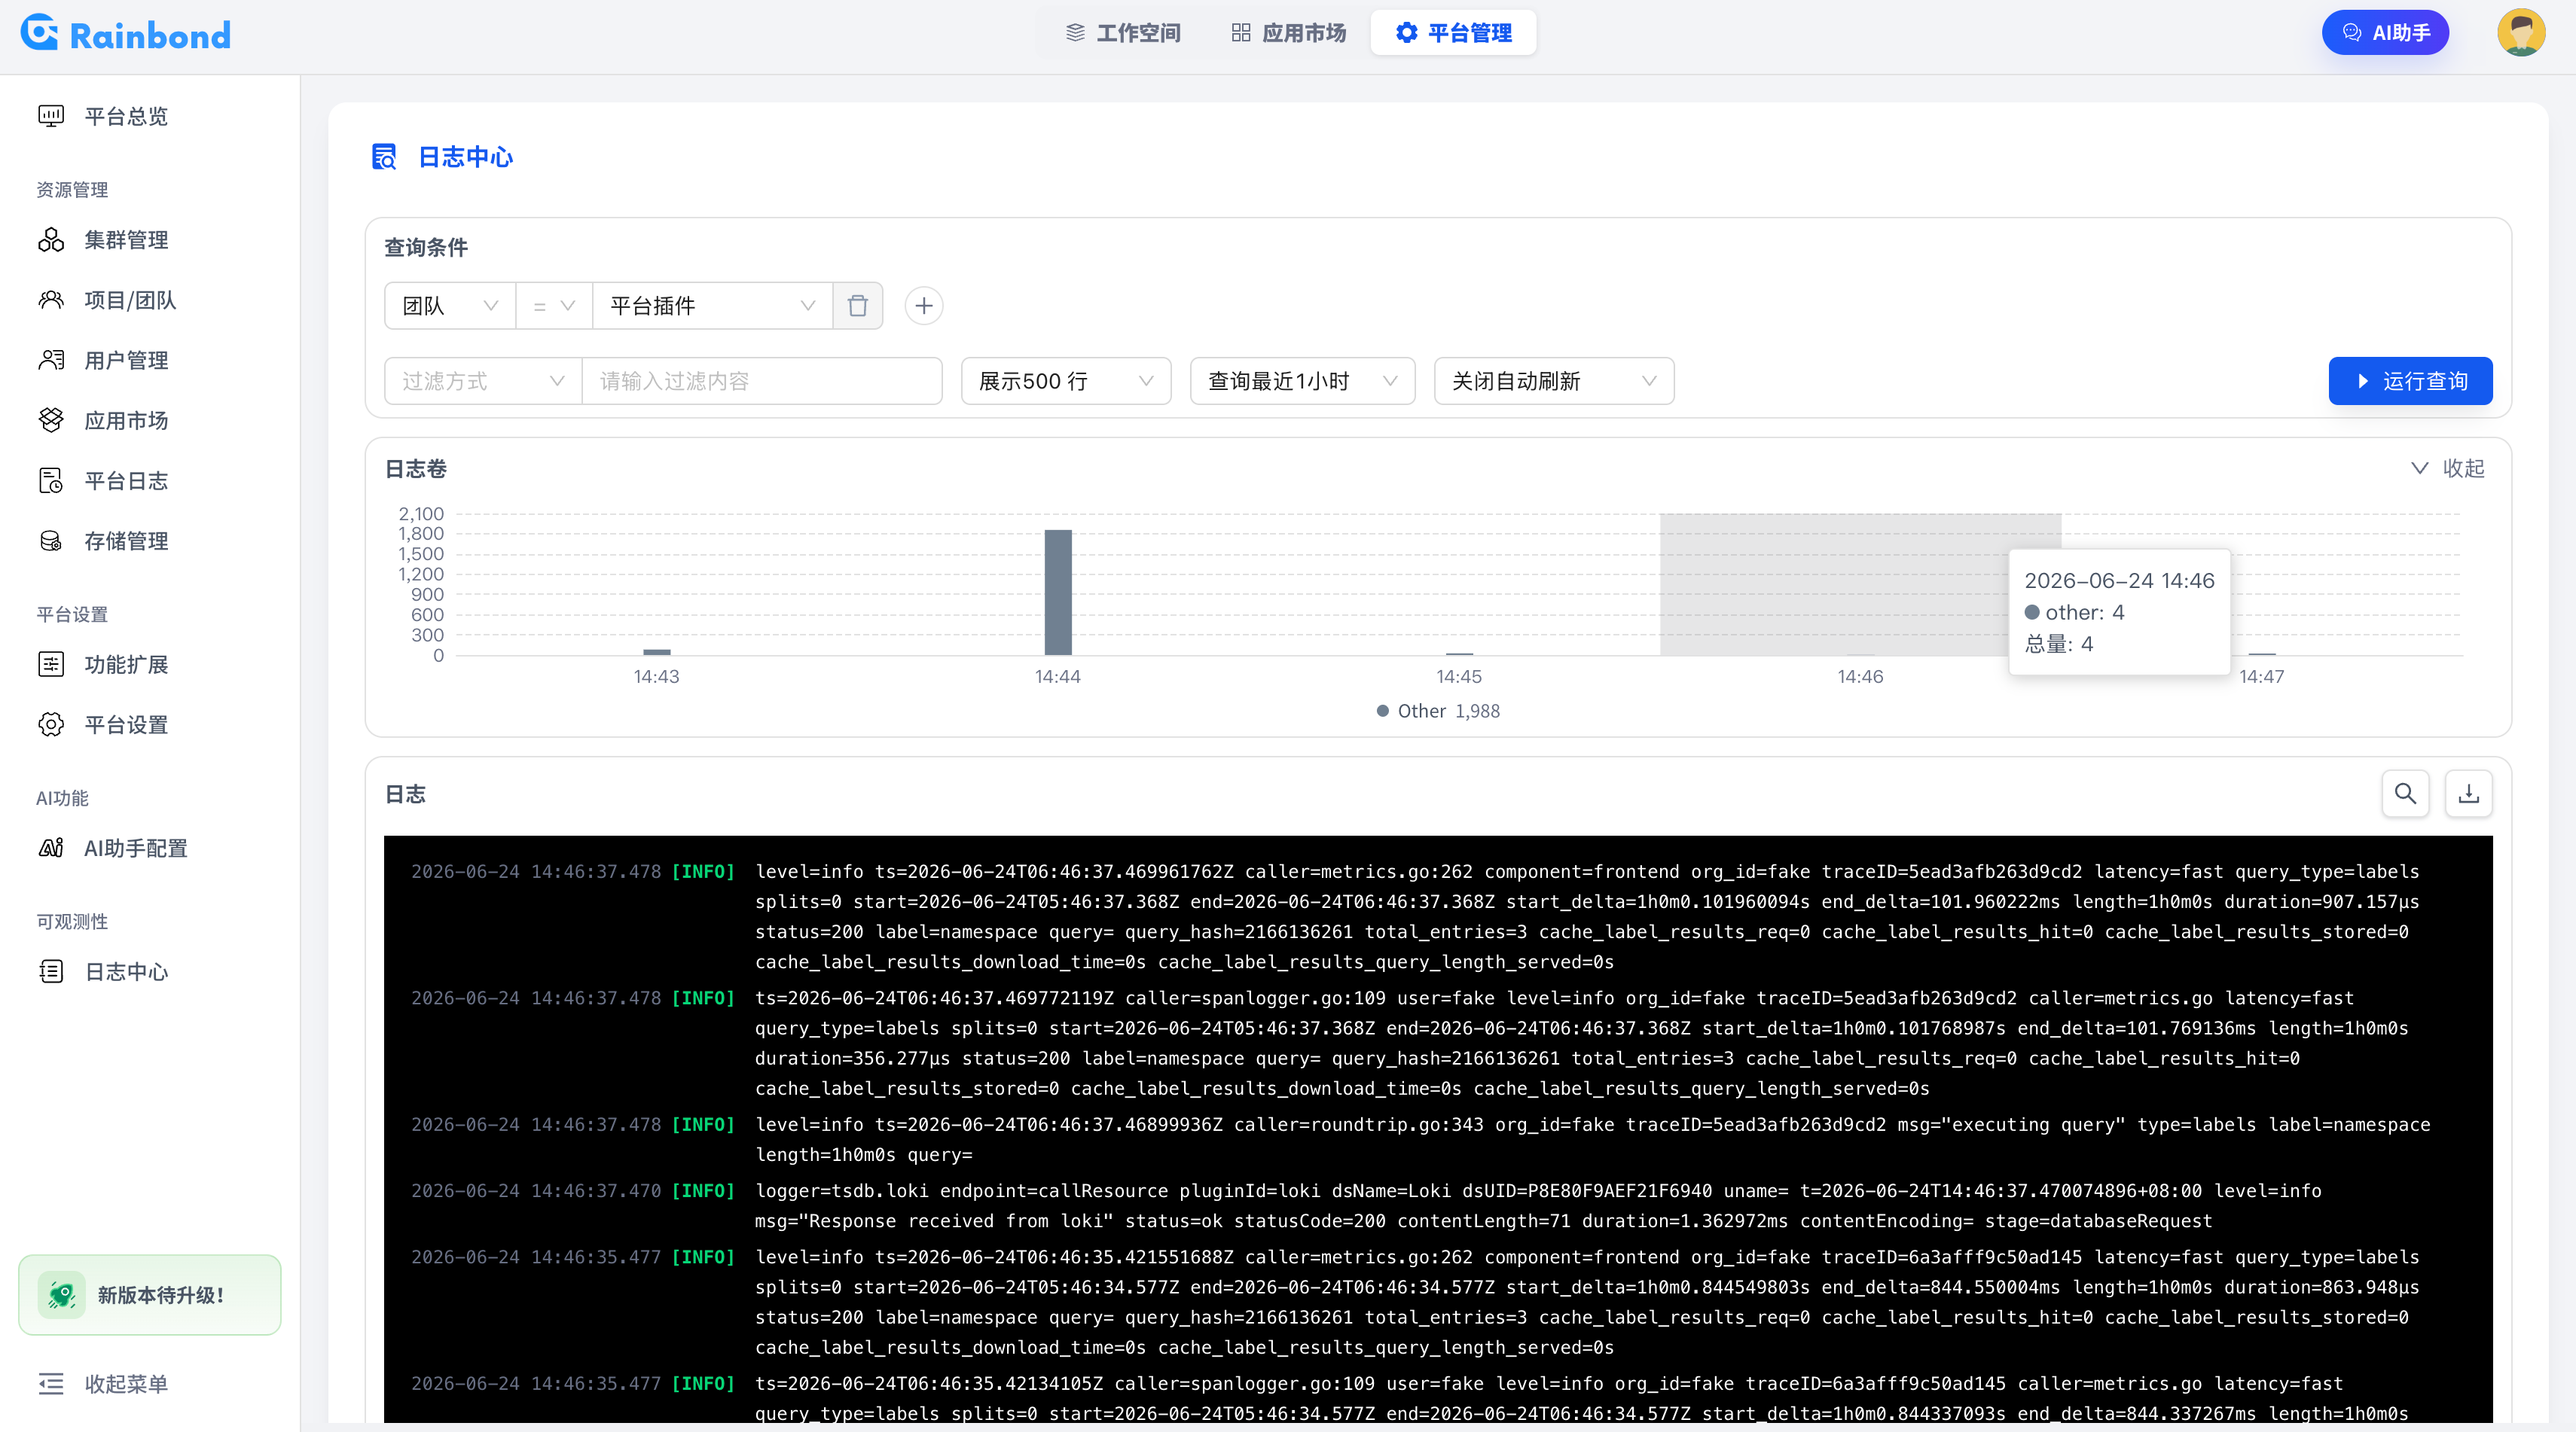Click the 14:45 axis label
2576x1432 pixels.
click(x=1459, y=677)
